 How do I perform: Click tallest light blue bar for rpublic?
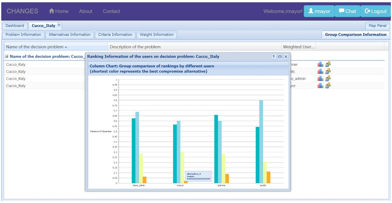(x=261, y=141)
